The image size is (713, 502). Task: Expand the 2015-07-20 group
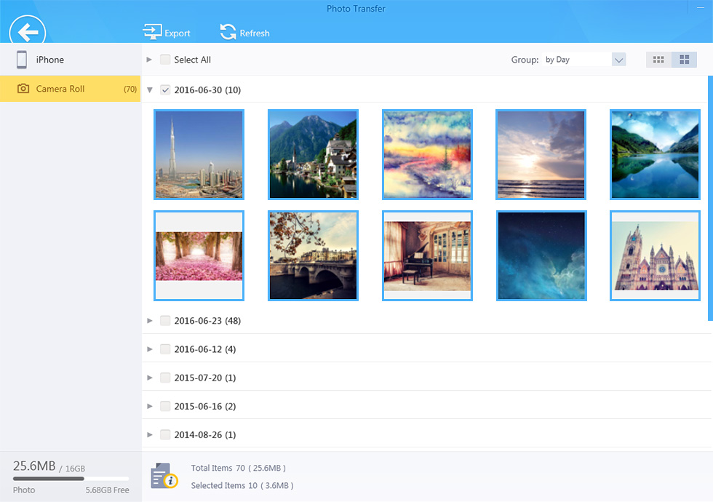pyautogui.click(x=149, y=378)
